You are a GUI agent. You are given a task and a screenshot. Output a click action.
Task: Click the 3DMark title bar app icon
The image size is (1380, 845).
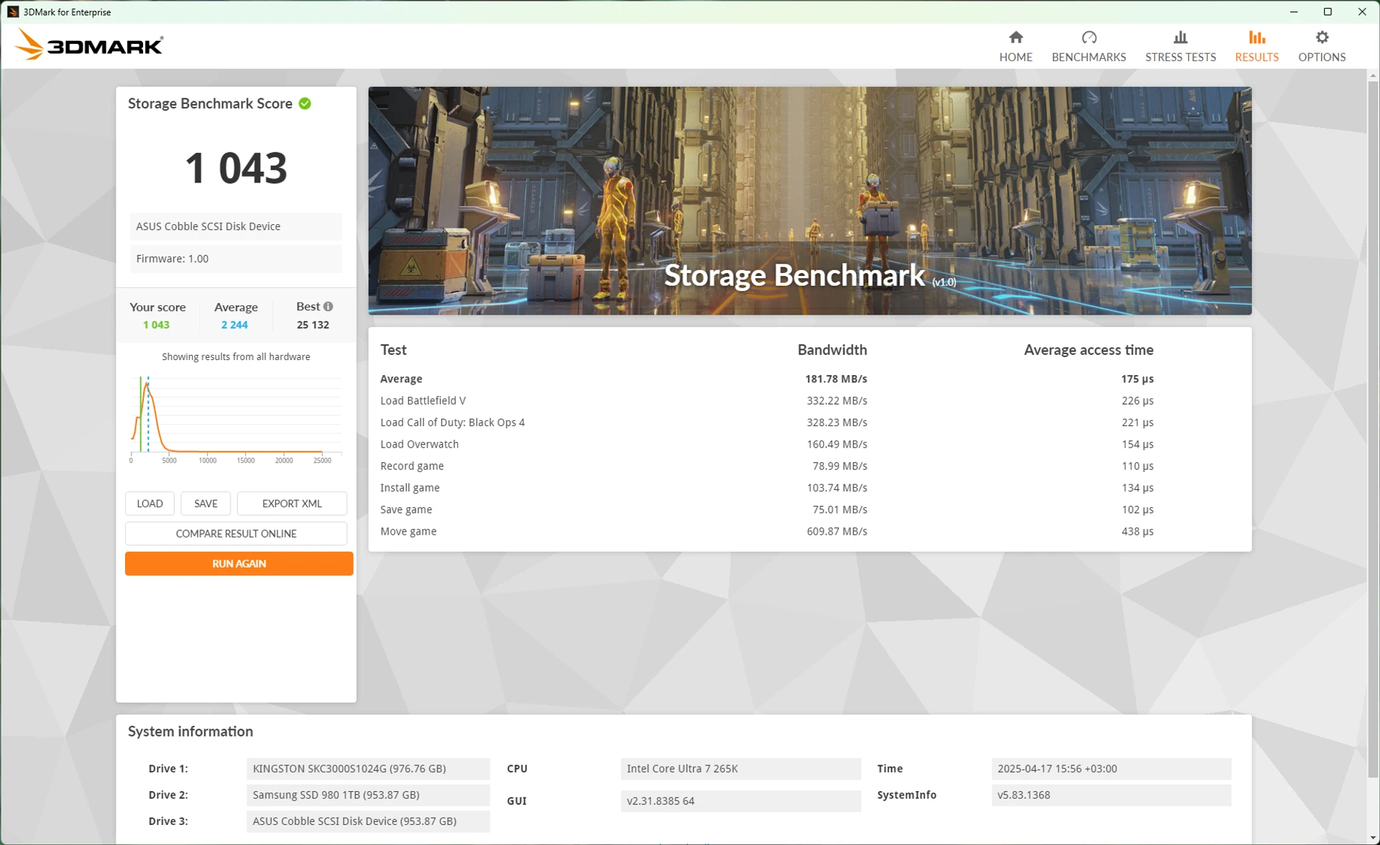[x=12, y=11]
